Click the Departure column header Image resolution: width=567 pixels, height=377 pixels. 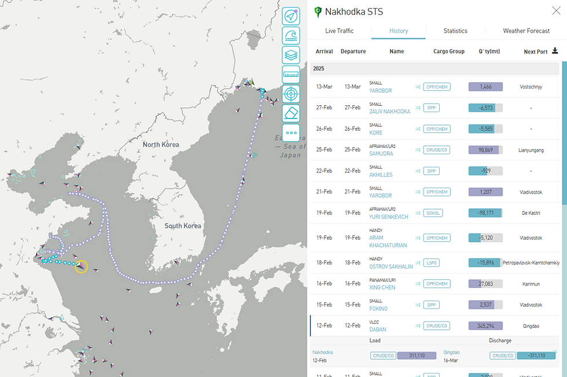coord(353,51)
